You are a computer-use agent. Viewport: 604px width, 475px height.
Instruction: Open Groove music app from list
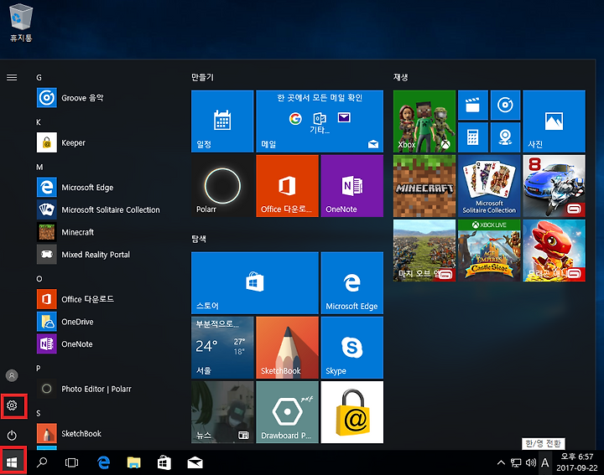104,98
